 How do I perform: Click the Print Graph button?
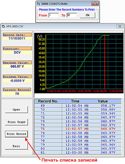coord(16,122)
